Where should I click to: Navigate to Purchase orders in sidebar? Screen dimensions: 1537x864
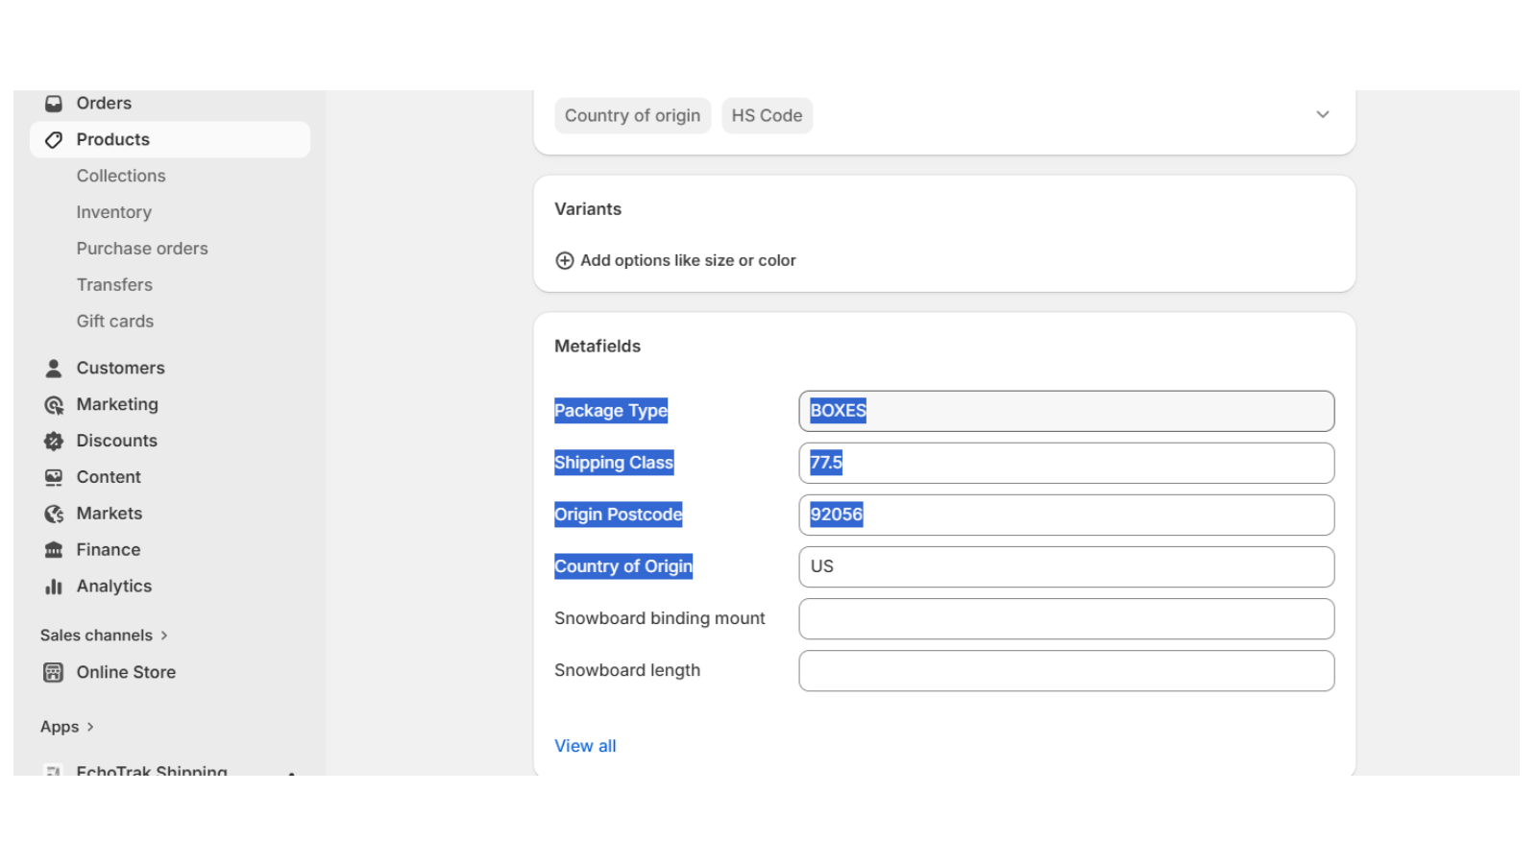142,248
